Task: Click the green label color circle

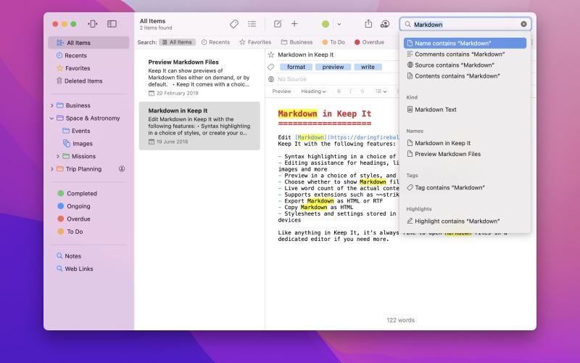Action: [326, 24]
